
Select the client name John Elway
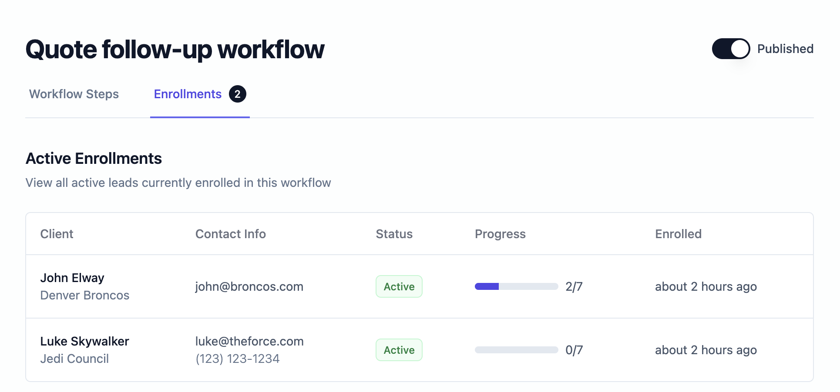pos(72,278)
